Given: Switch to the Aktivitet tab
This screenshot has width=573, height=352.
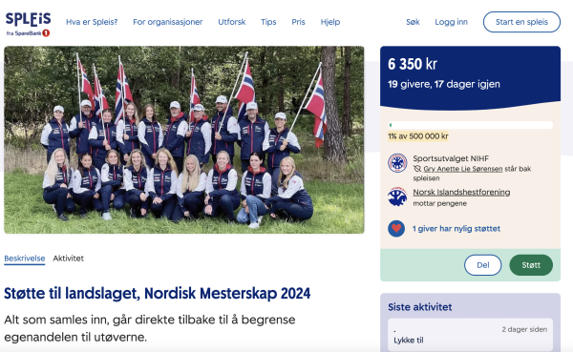Looking at the screenshot, I should [x=69, y=259].
